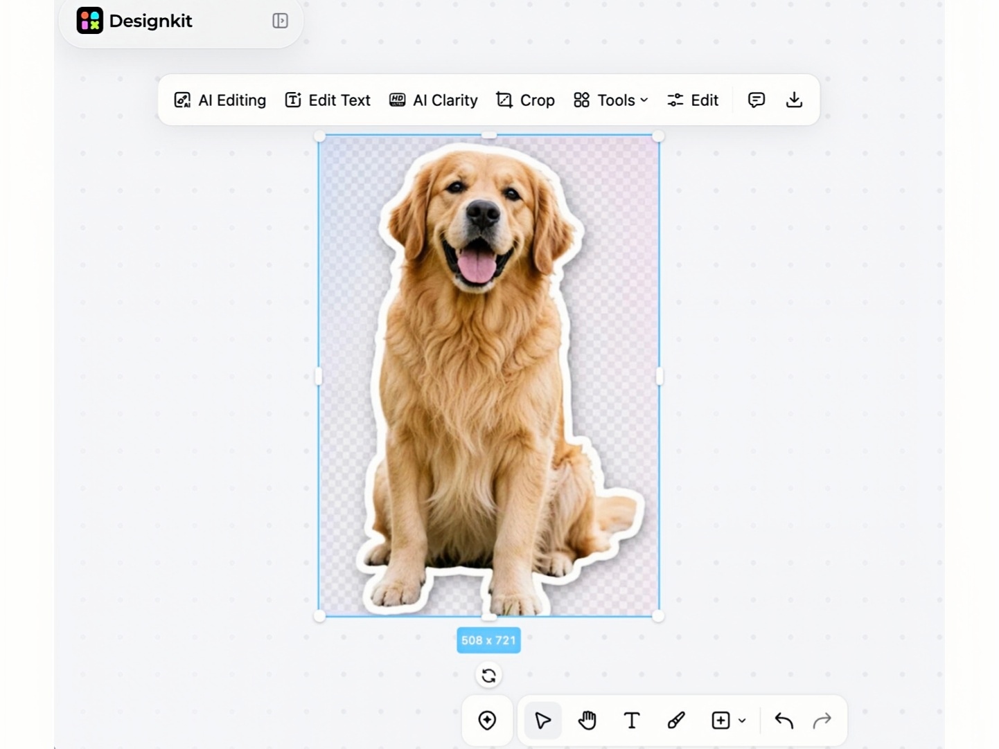Download the image with the download icon

(x=794, y=100)
